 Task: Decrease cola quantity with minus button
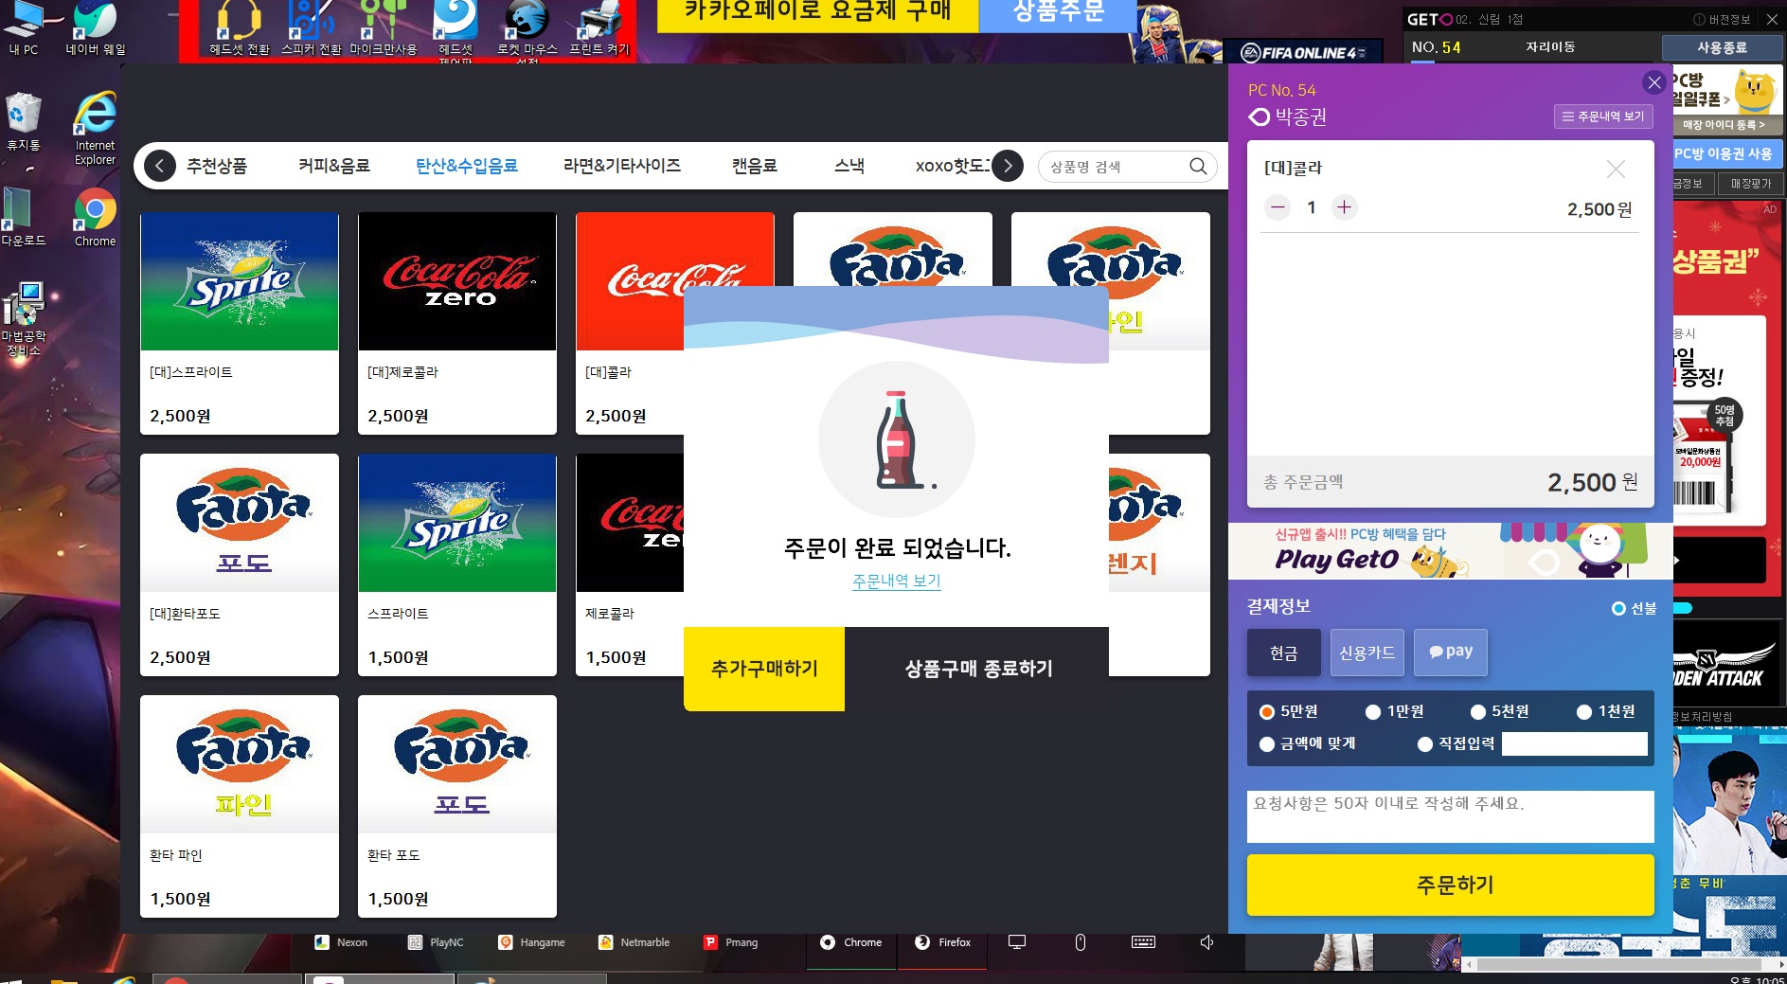pos(1278,207)
